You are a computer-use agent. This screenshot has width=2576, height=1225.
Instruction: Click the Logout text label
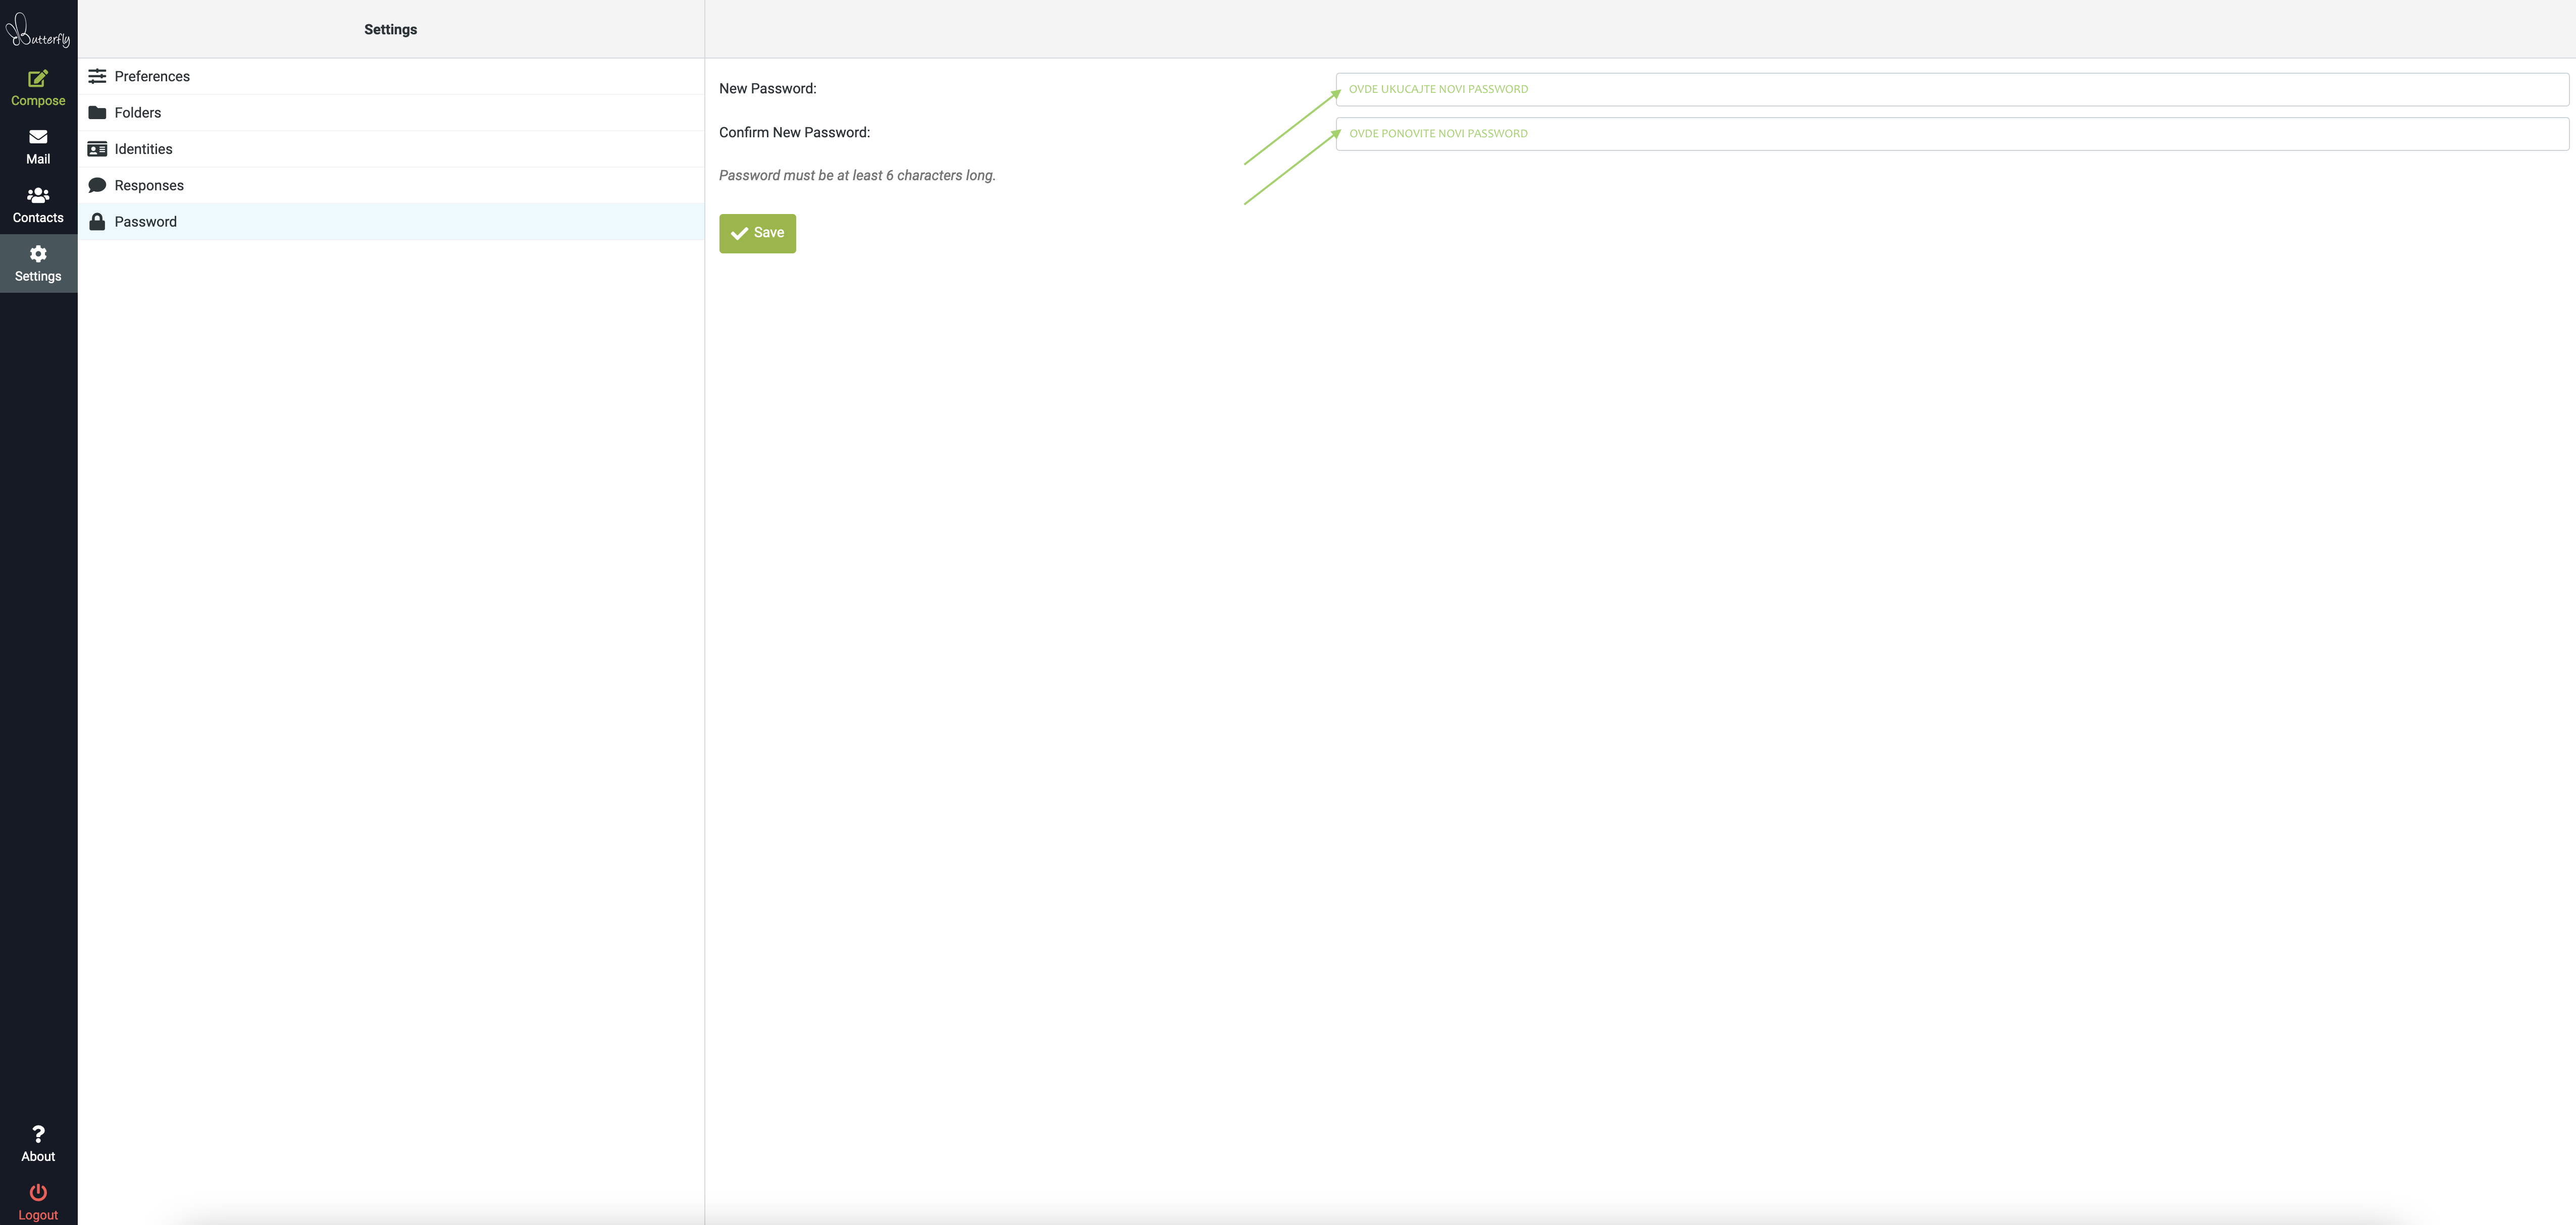38,1215
